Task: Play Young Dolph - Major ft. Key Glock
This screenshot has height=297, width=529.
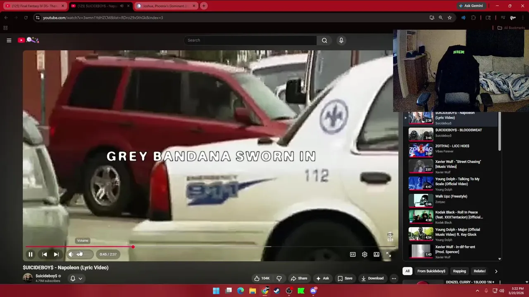Action: [450, 234]
